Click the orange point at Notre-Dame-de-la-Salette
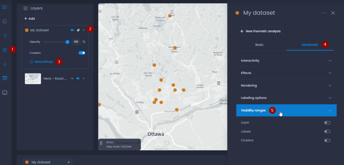This screenshot has height=165, width=344. [175, 48]
